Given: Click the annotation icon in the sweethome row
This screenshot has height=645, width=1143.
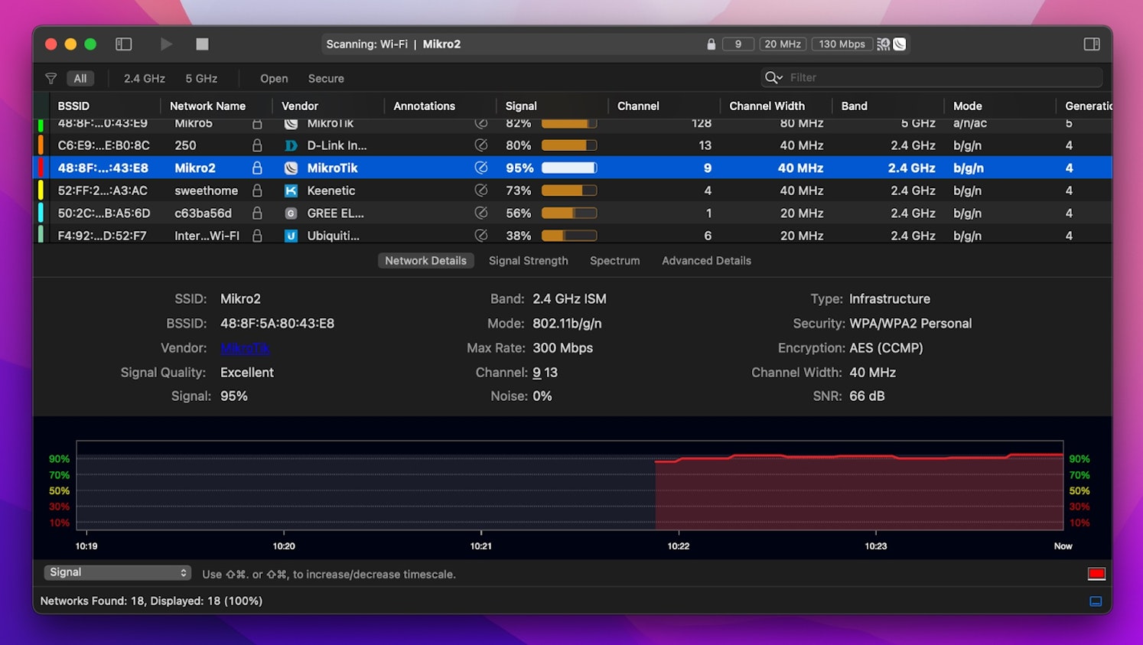Looking at the screenshot, I should 482,190.
